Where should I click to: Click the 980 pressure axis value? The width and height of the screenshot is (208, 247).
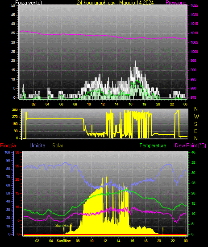click(x=193, y=88)
